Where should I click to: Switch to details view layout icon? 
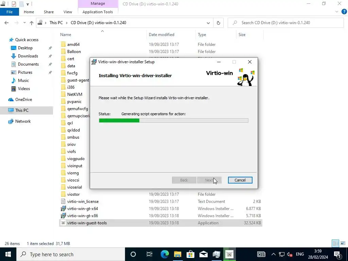(335, 243)
